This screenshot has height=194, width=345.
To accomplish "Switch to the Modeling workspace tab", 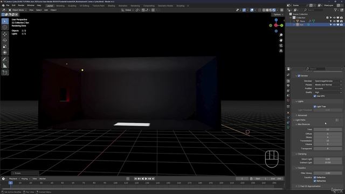I will pyautogui.click(x=60, y=6).
